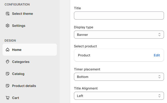
Task: Click the Home house icon
Action: tap(8, 50)
